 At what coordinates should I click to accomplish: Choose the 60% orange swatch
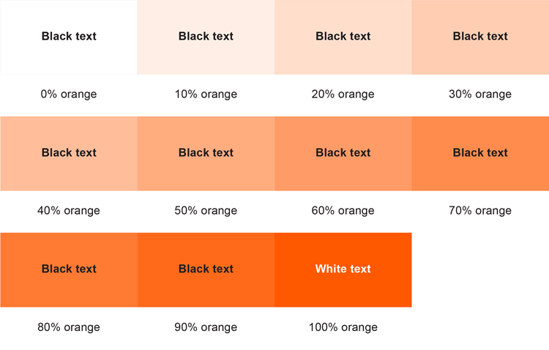[x=343, y=154]
